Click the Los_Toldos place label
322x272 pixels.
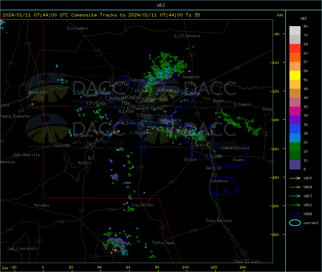[142, 205]
